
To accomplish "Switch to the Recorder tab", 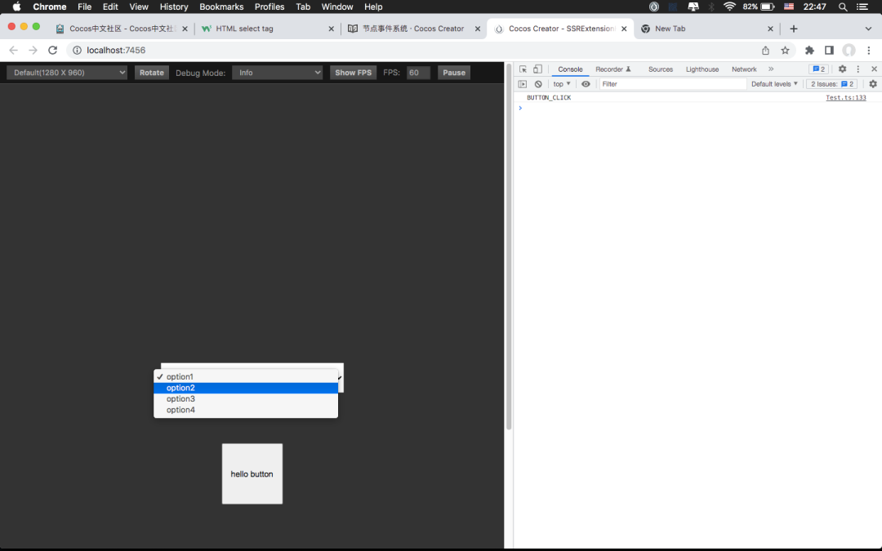I will pyautogui.click(x=613, y=69).
